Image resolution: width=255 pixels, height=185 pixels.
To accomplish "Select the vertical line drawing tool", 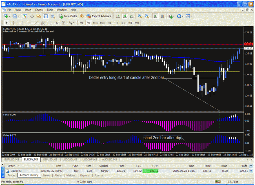I will tap(22, 23).
